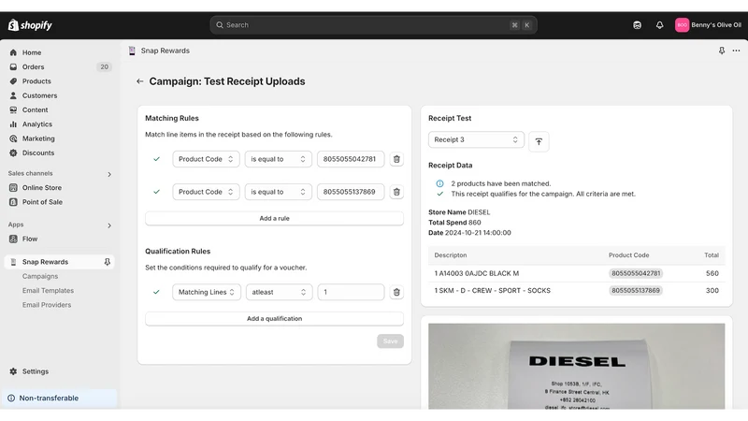The image size is (748, 421).
Task: Click the Shopify logo
Action: (30, 25)
